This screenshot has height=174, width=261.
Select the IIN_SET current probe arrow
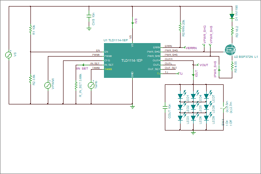tap(84, 65)
